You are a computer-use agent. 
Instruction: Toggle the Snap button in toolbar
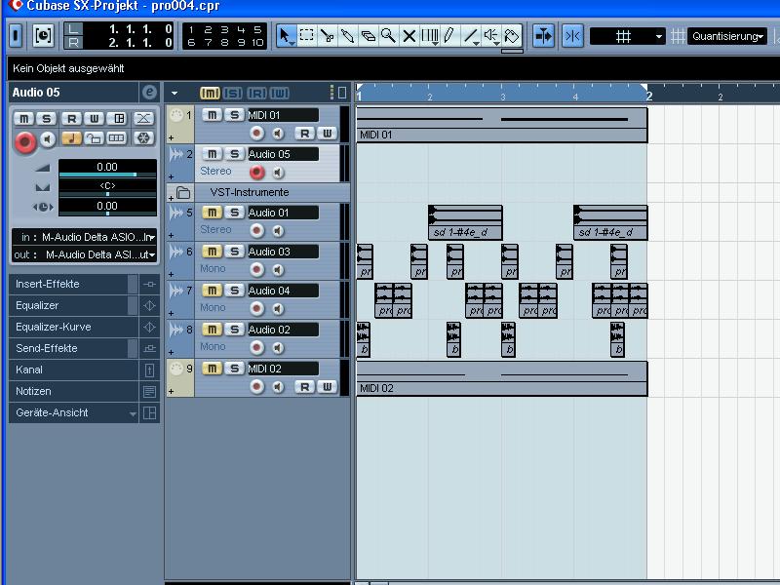572,36
